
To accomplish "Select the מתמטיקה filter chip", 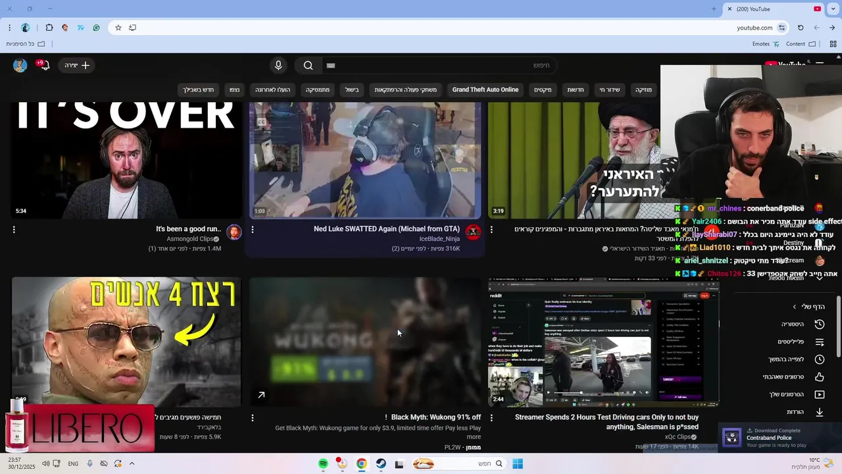I will pyautogui.click(x=318, y=90).
